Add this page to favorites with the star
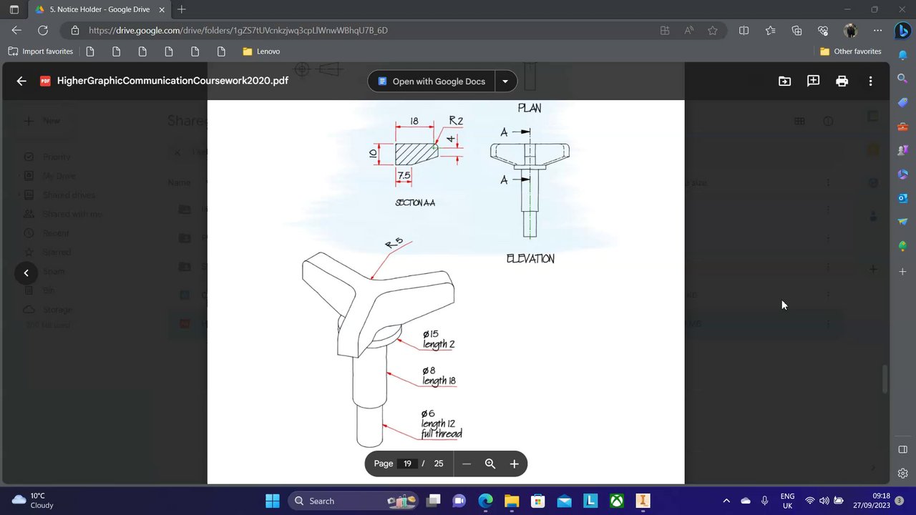The height and width of the screenshot is (515, 916). [x=713, y=30]
